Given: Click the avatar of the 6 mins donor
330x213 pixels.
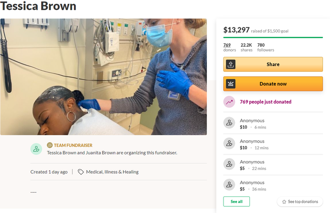Looking at the screenshot, I should pyautogui.click(x=229, y=123).
